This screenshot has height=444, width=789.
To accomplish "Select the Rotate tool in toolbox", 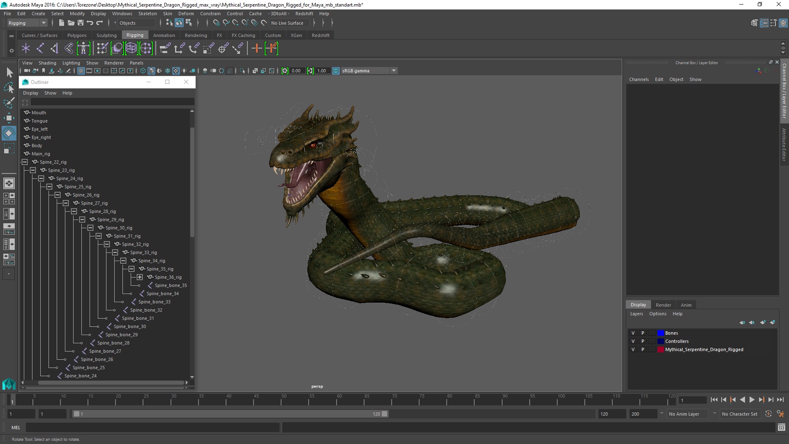I will (x=9, y=133).
